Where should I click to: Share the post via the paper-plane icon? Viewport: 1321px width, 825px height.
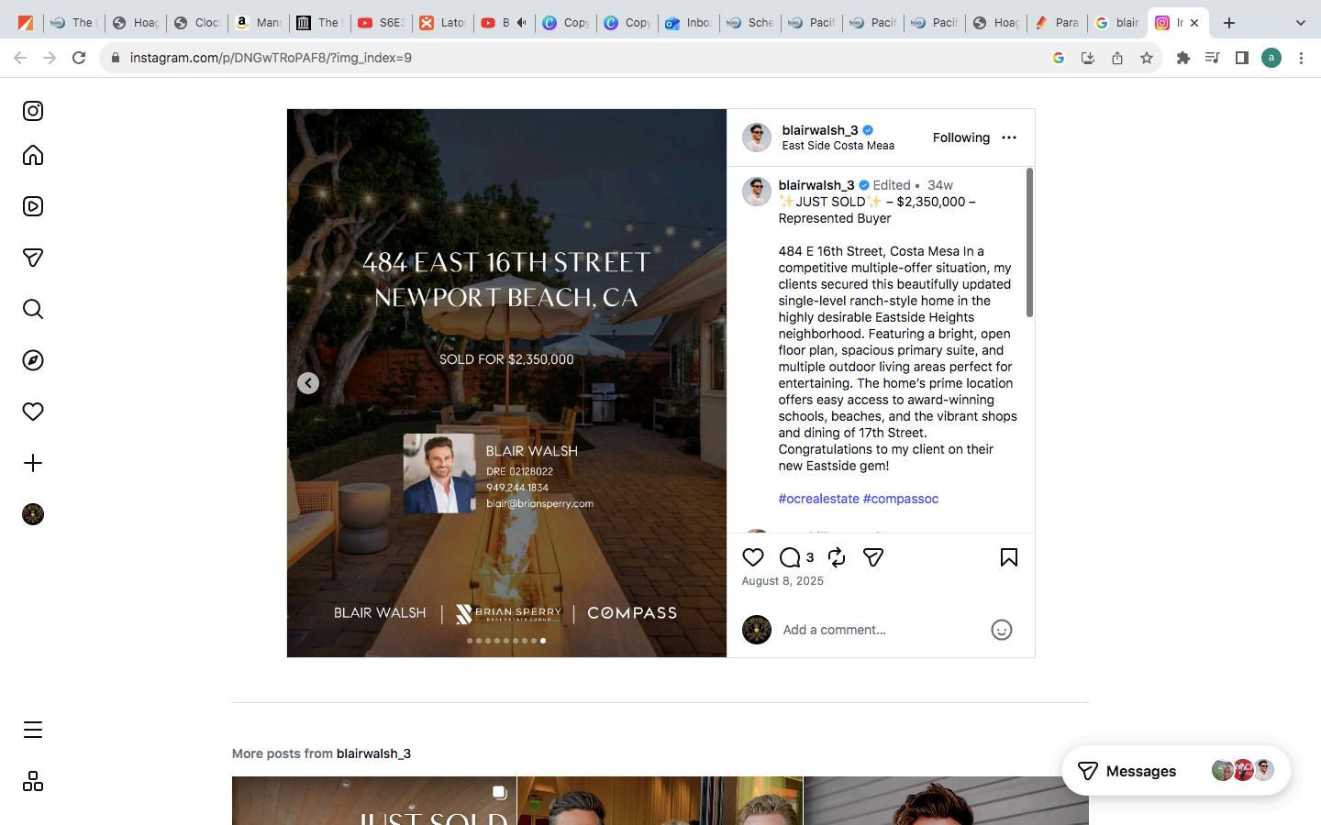point(873,557)
